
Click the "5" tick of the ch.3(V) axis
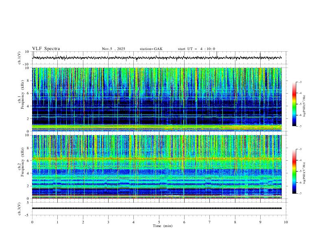tap(28, 203)
